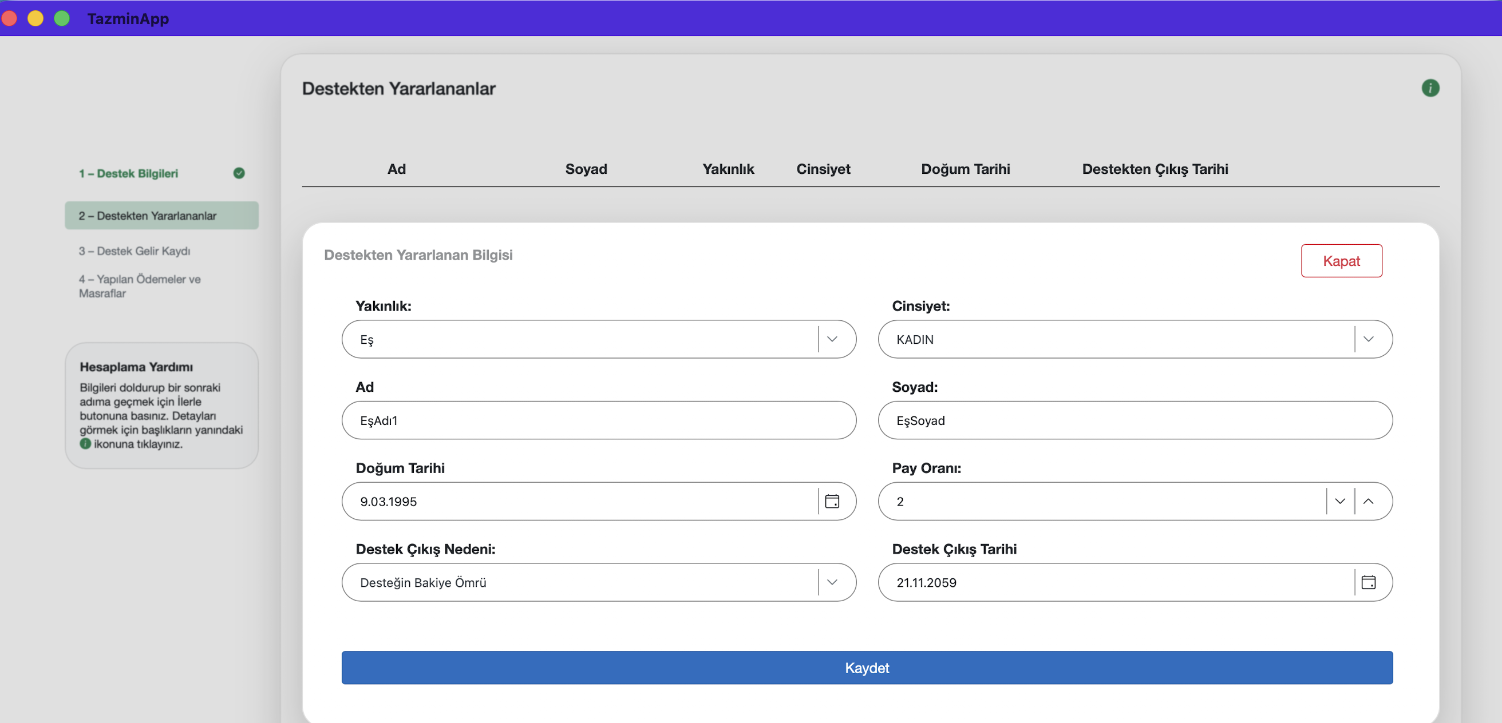1502x723 pixels.
Task: Open the Destek Çıkış Nedeni dropdown
Action: pos(832,582)
